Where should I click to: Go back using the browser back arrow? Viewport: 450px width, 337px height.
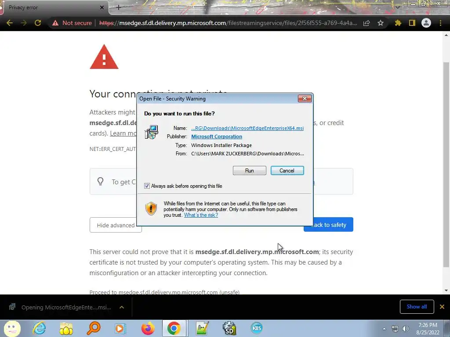coord(10,23)
